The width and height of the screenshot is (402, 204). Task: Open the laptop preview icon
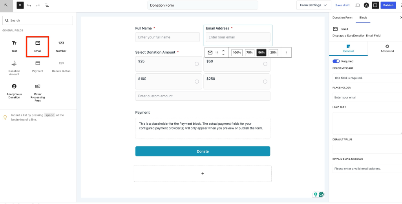pos(358,5)
